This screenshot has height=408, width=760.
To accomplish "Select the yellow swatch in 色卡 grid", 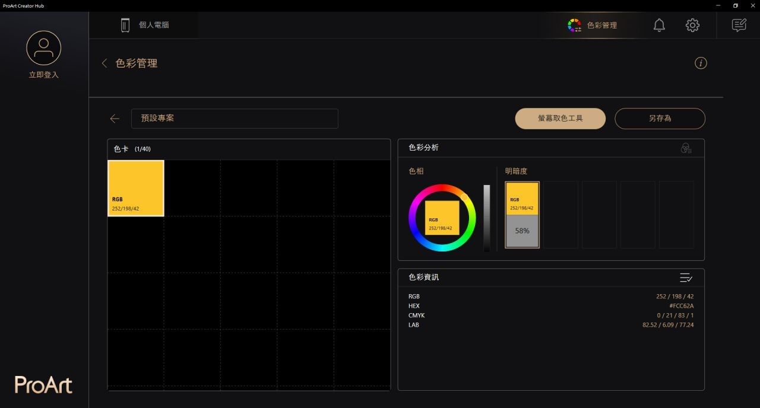I will point(136,188).
